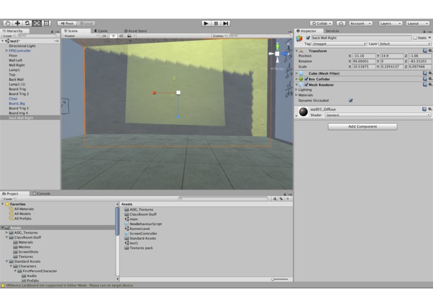
Task: Open Hierarchy Create dropdown
Action: (8, 36)
